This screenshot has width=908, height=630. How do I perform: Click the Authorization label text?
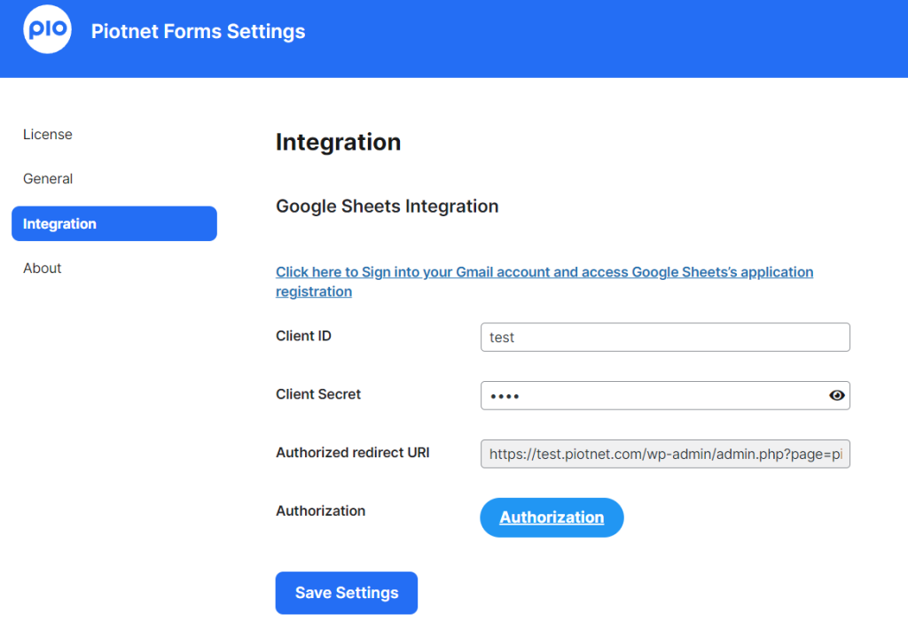320,511
